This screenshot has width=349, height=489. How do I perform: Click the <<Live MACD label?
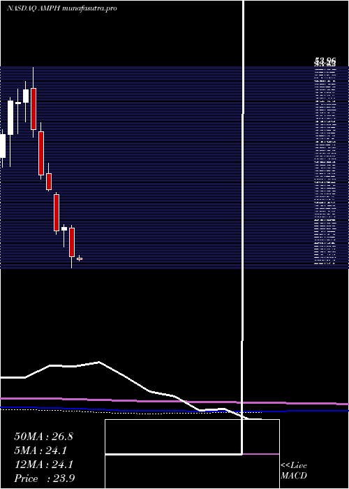[294, 471]
